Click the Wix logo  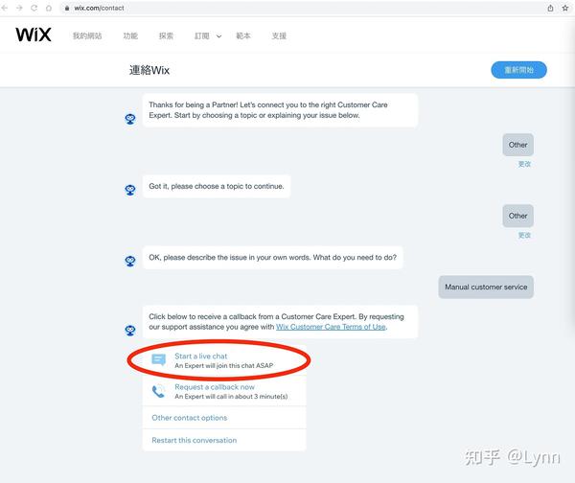point(34,34)
